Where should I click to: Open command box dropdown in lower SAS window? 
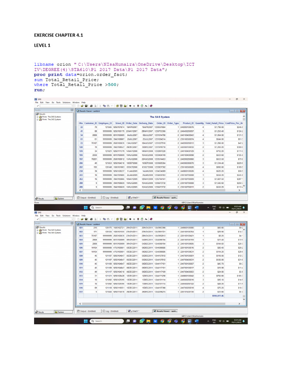[x=72, y=219]
